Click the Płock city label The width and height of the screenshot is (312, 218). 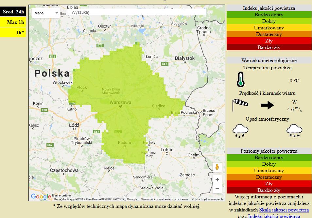tap(81, 87)
